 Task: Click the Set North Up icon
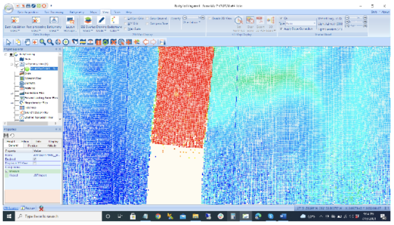click(x=238, y=21)
